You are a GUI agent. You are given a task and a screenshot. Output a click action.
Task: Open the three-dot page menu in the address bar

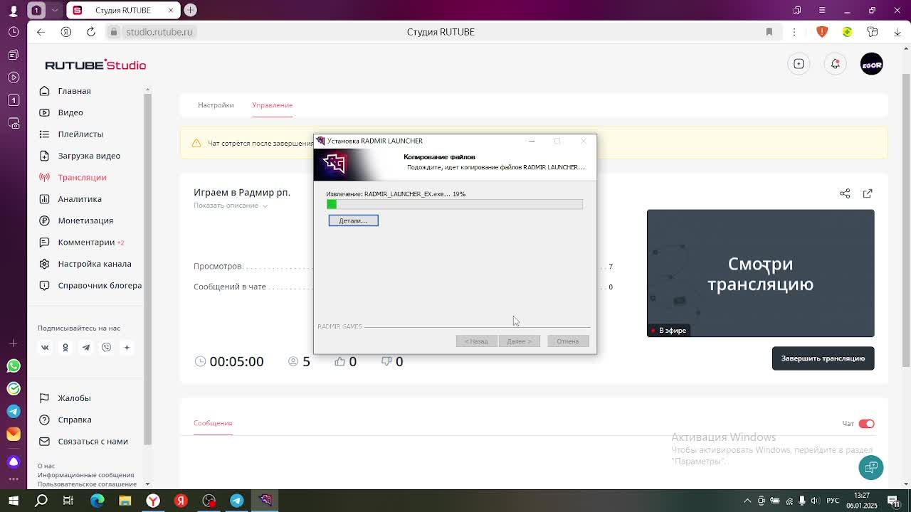[794, 32]
